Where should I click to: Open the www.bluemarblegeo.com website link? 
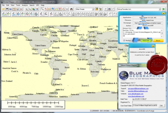point(136,96)
